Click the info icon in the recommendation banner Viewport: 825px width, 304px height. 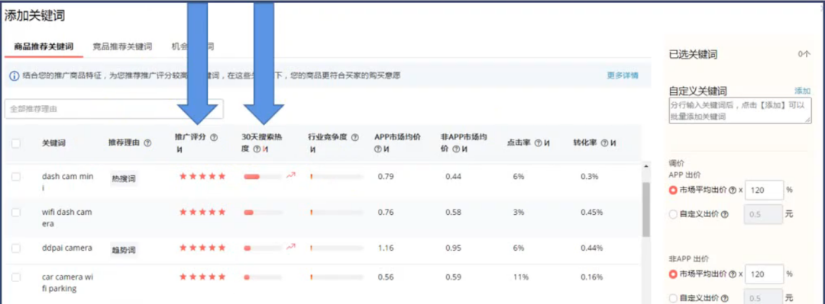14,75
